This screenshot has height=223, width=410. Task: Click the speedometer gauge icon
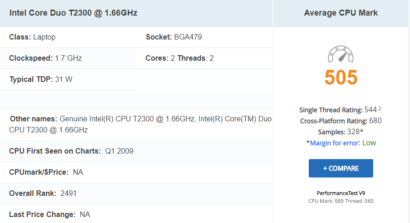tap(341, 54)
